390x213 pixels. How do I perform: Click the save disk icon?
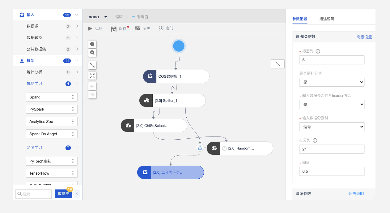114,29
